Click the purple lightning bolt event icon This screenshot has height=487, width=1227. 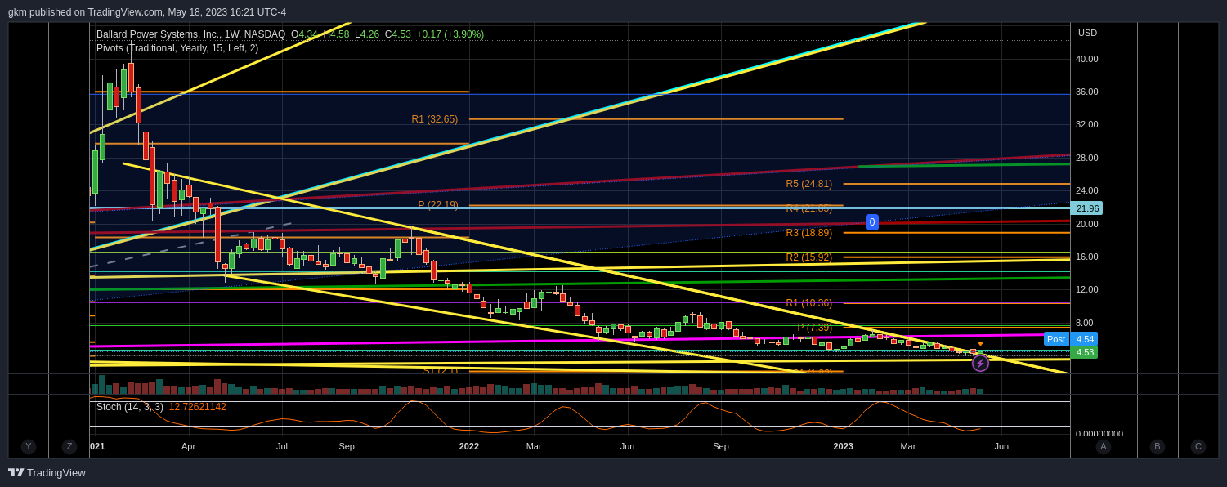pos(980,363)
